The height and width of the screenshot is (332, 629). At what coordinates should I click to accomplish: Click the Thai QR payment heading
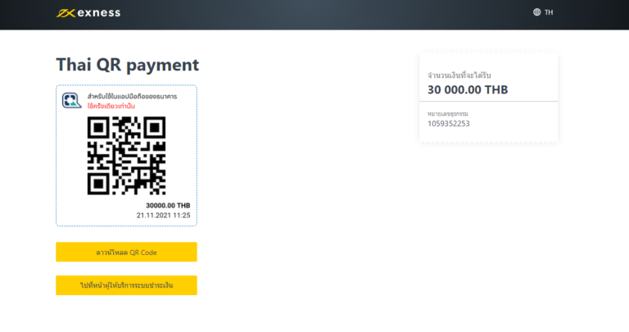tap(128, 65)
